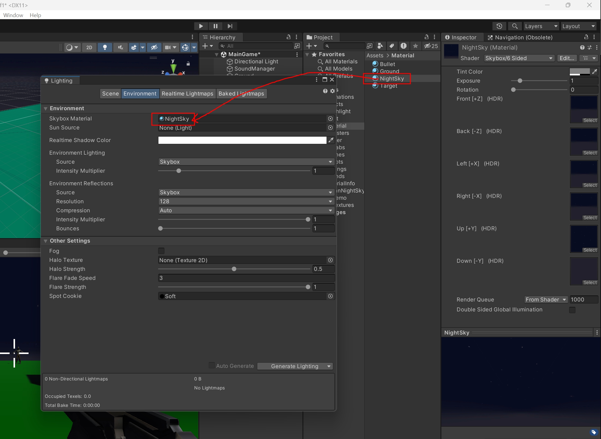Click the Realtime Shadow Color swatch
The height and width of the screenshot is (439, 601).
(242, 140)
